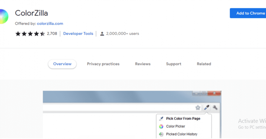266x139 pixels.
Task: Click the ColorZilla title heading
Action: (x=31, y=13)
